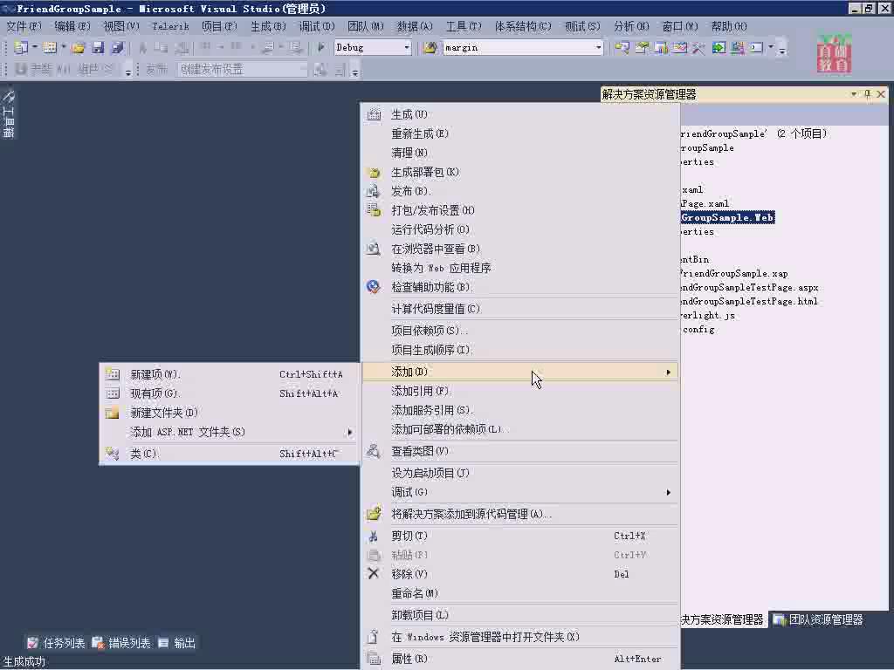Click the Build menu item icon
The width and height of the screenshot is (894, 670).
click(x=374, y=114)
